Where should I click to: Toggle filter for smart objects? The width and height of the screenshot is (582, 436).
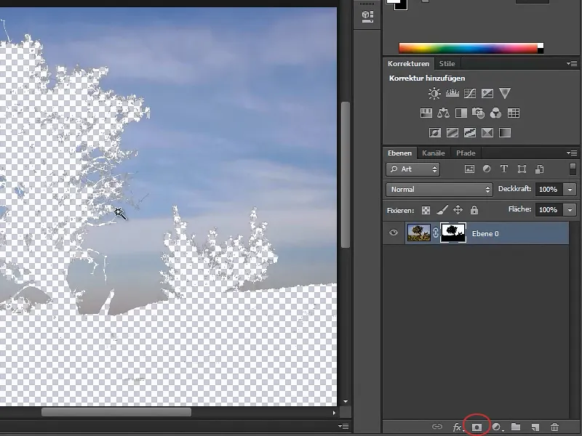point(539,169)
